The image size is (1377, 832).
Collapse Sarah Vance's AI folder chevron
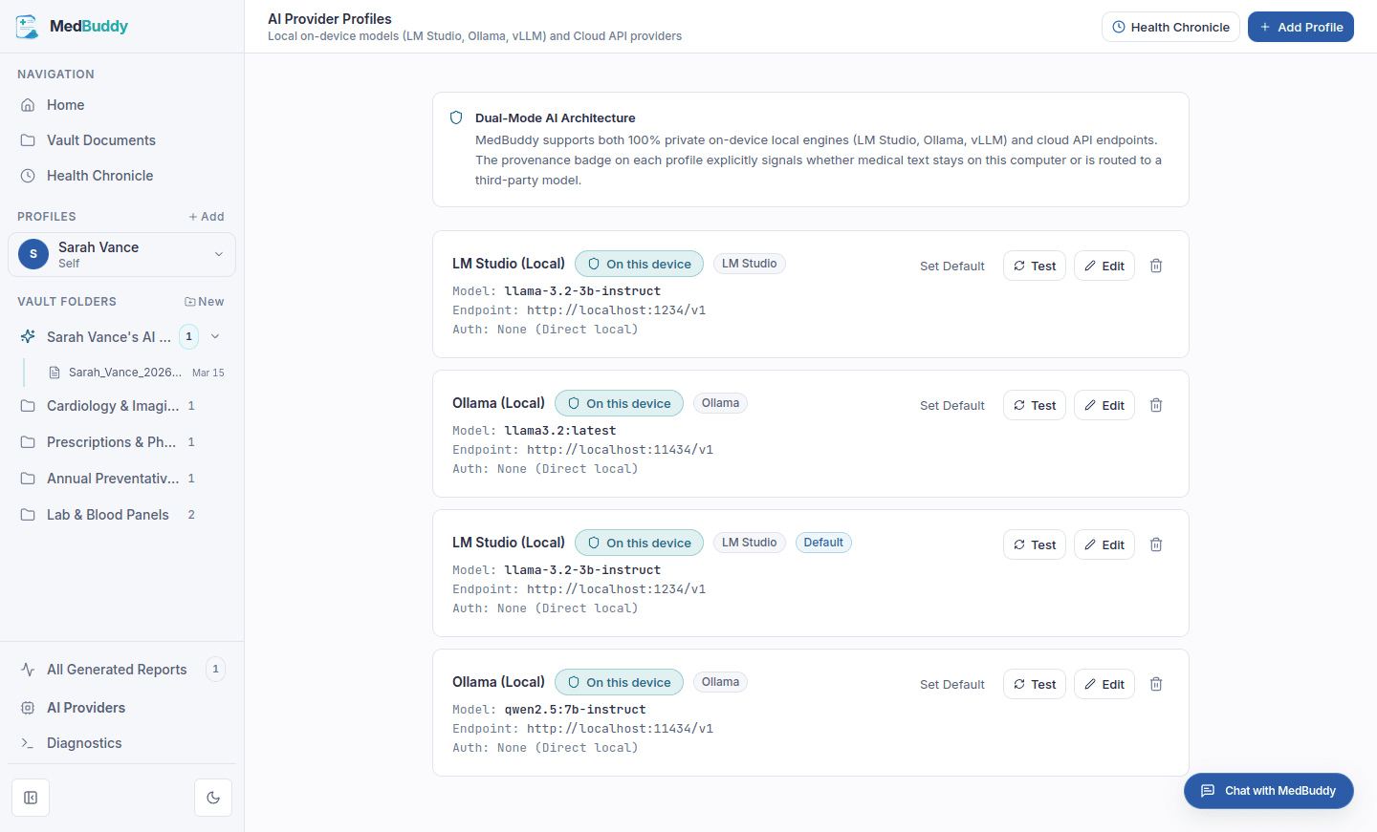click(x=215, y=336)
